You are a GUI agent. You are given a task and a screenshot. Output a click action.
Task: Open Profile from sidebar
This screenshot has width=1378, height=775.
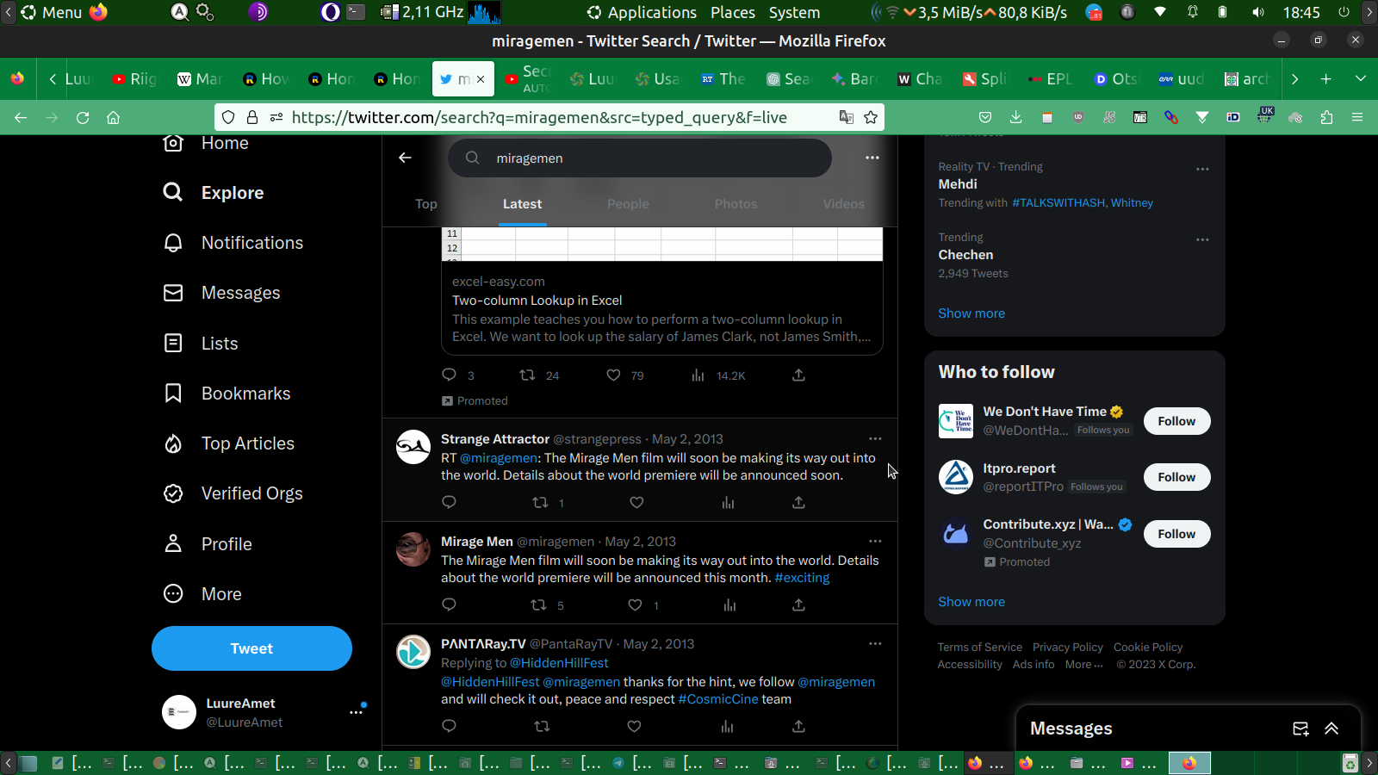coord(208,544)
